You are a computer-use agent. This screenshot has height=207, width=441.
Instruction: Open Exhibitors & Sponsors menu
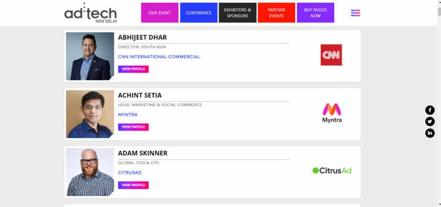pos(238,12)
